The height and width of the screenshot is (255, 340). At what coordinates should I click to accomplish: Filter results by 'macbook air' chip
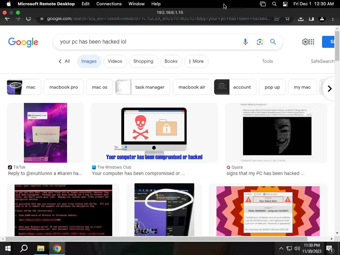point(192,87)
